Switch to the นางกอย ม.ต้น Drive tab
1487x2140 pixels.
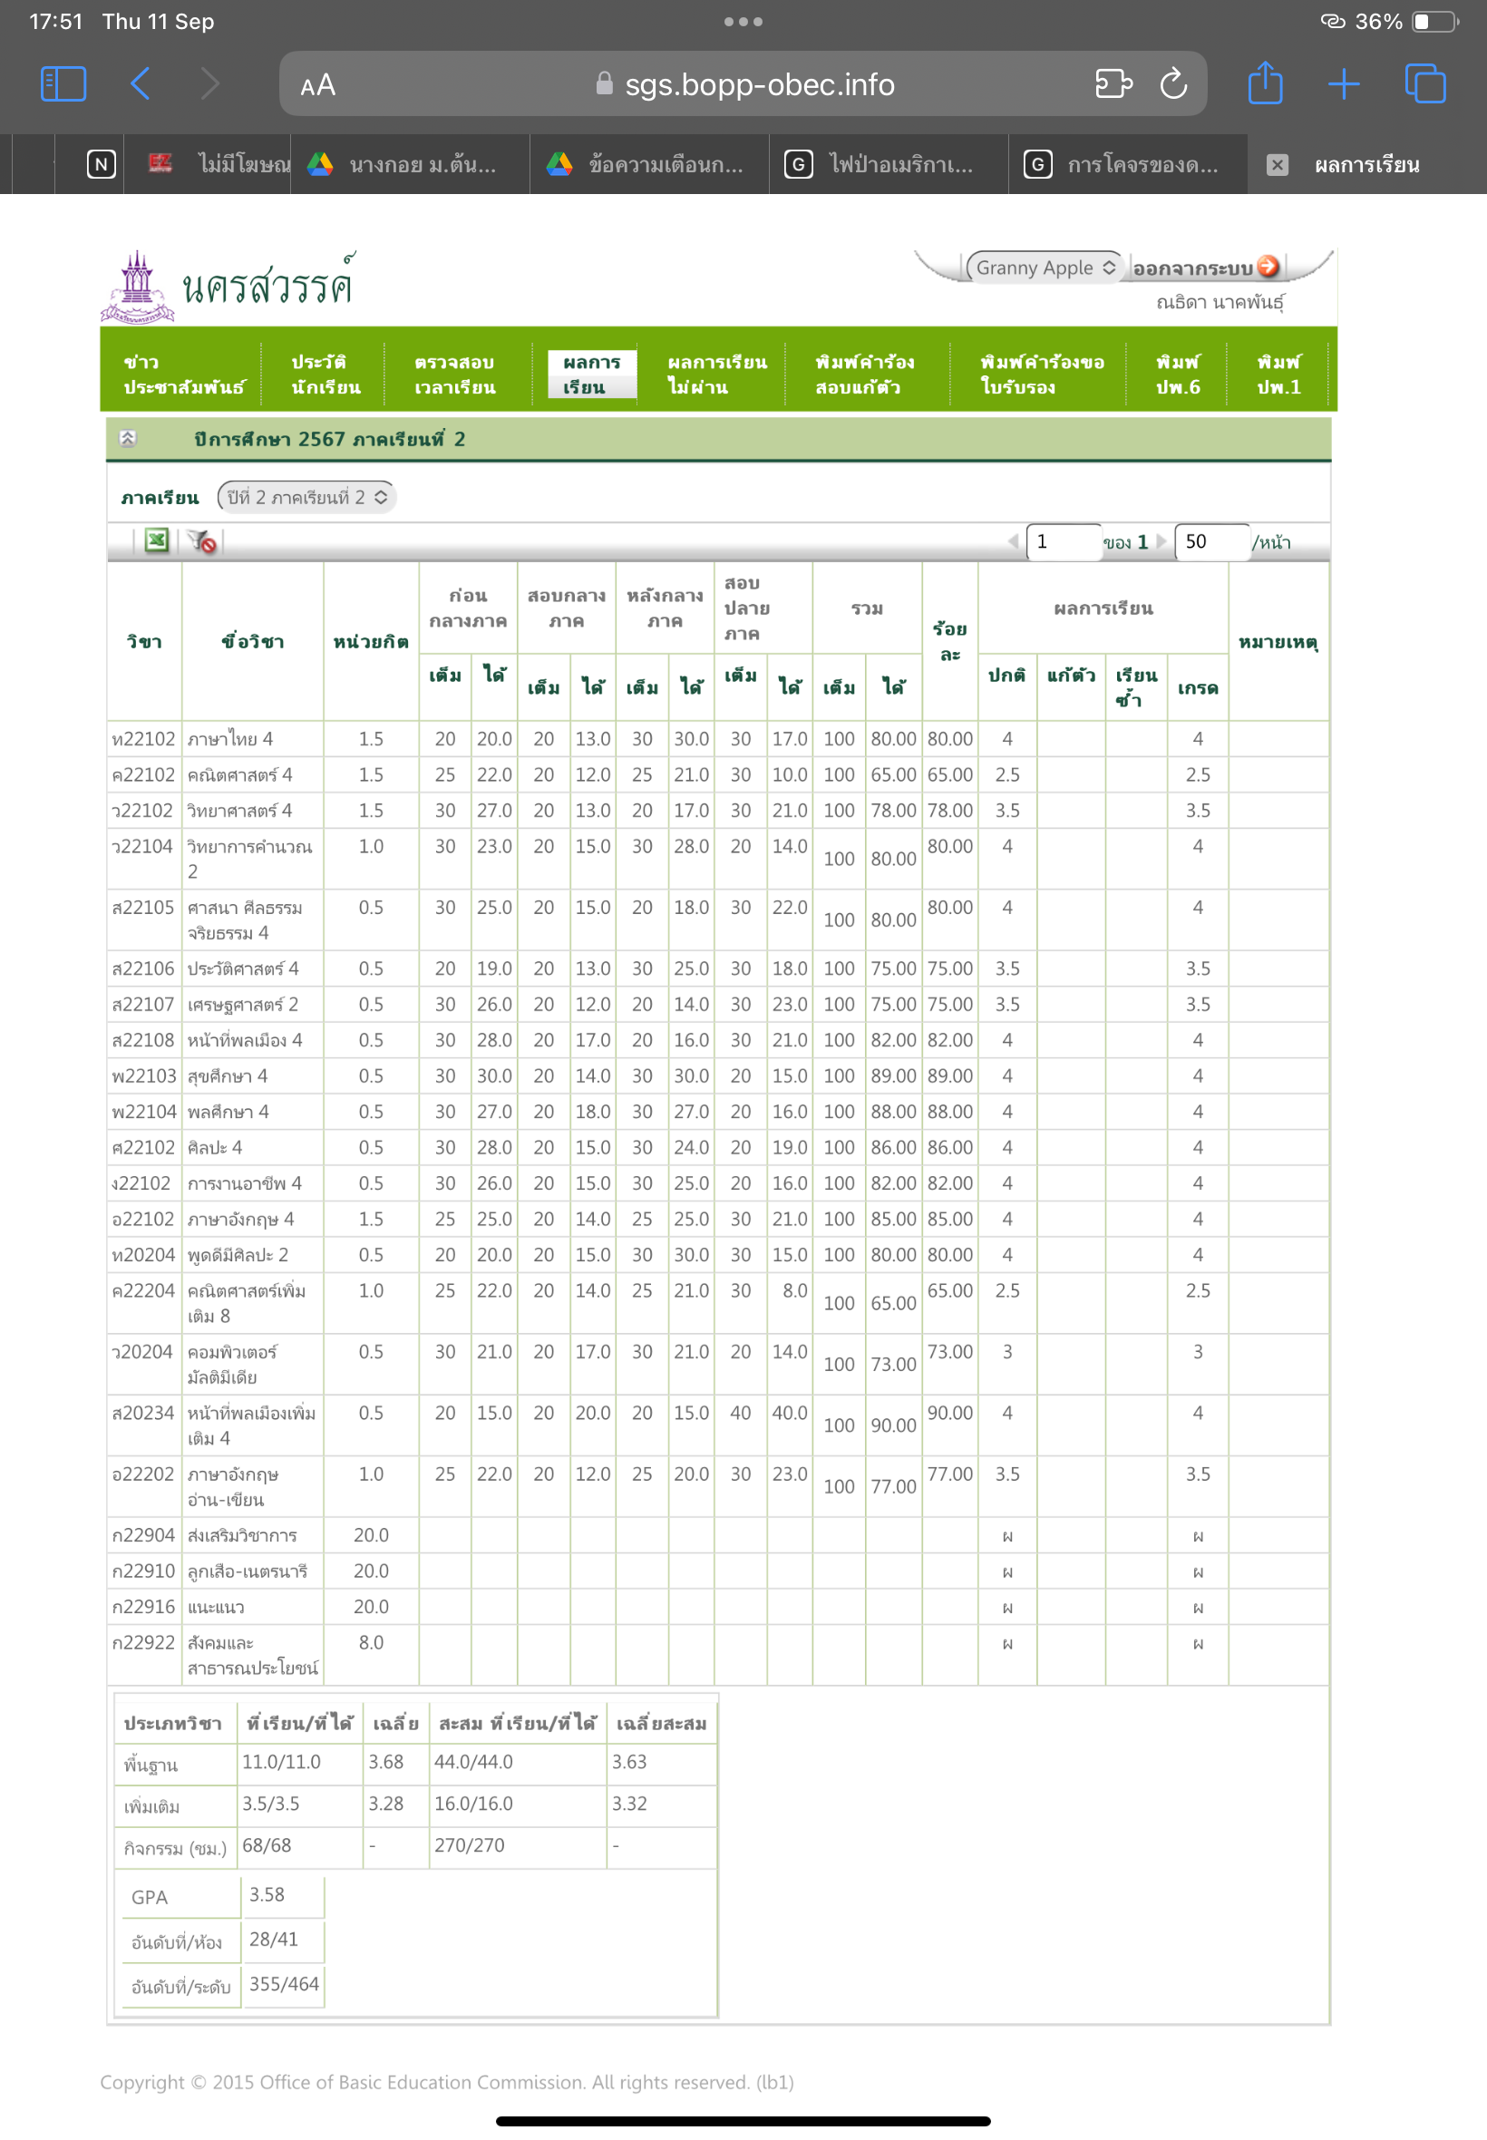(x=410, y=165)
